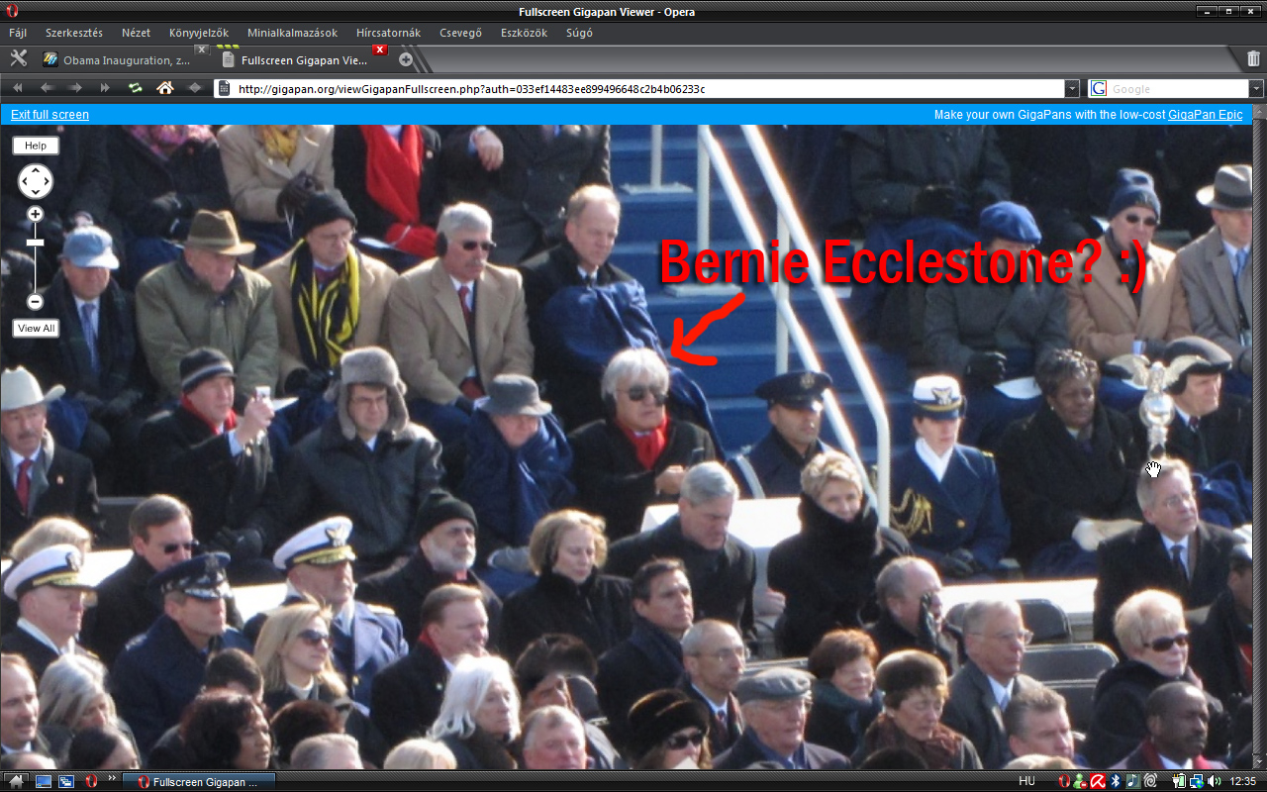Open the search engine dropdown arrow

1256,88
